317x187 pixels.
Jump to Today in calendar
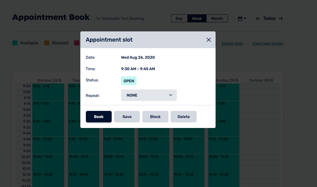click(x=269, y=19)
